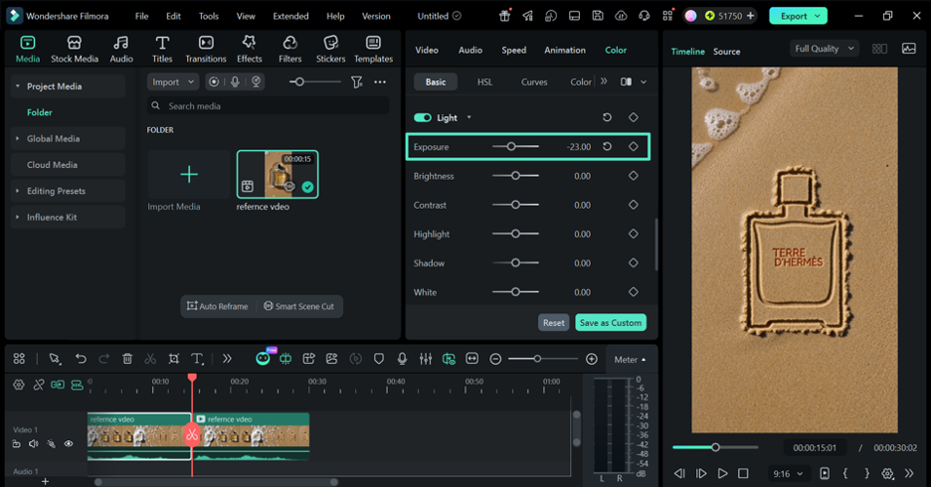Viewport: 931px width, 487px height.
Task: Toggle the timeline auto ripple icon
Action: 78,385
